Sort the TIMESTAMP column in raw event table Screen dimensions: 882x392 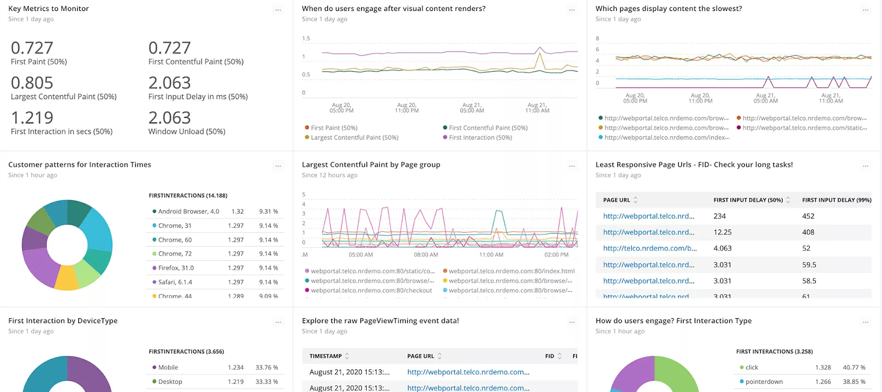[330, 356]
